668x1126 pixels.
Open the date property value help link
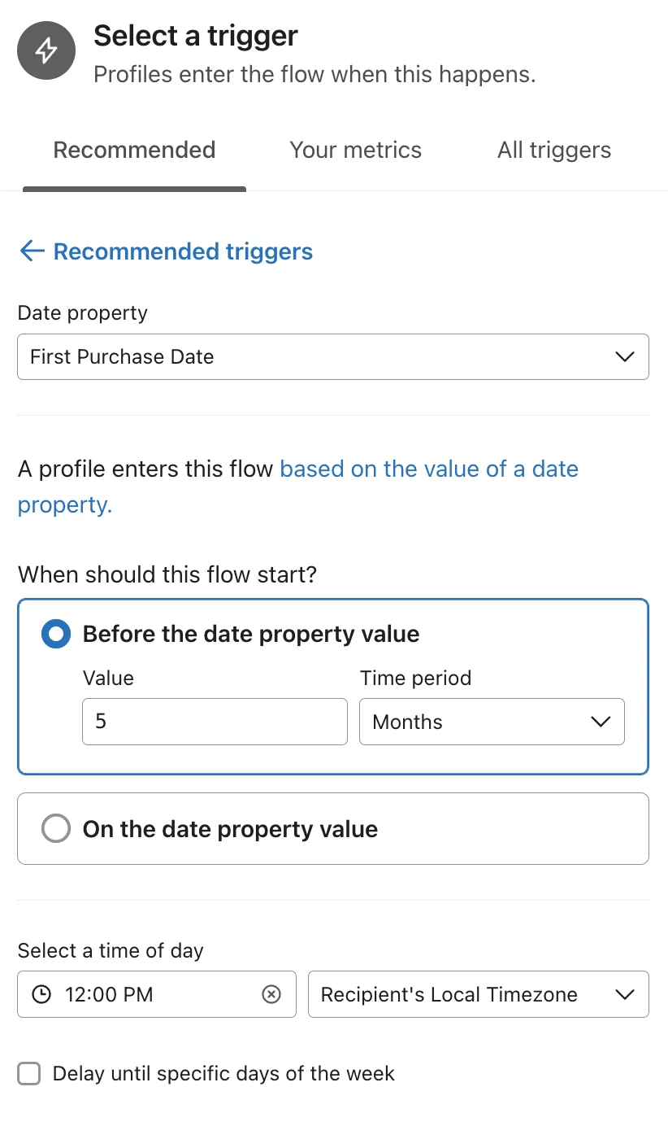298,487
